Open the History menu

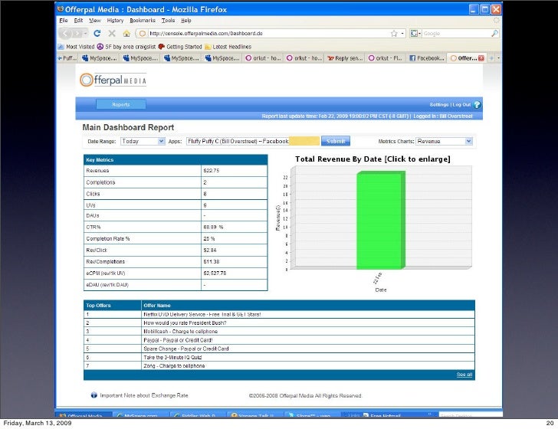click(x=115, y=21)
